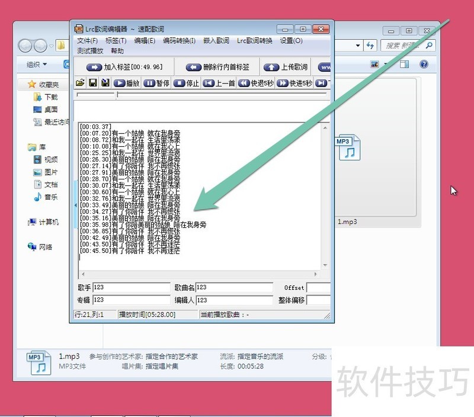Click the 编辑人 input field

pyautogui.click(x=234, y=300)
